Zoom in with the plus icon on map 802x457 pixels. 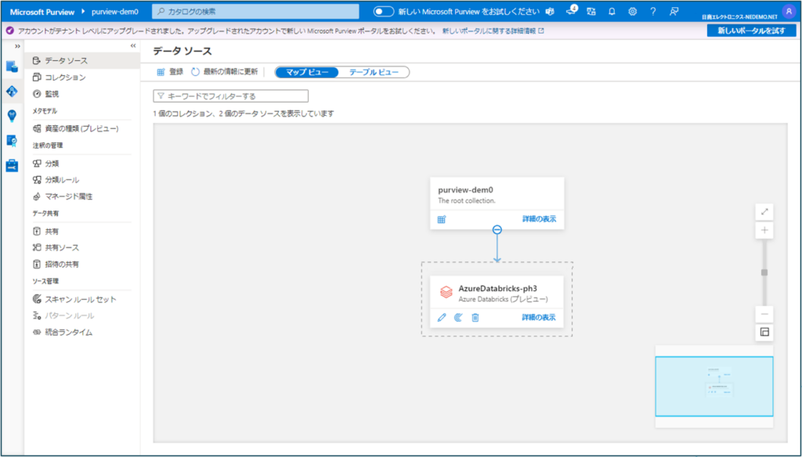(762, 230)
